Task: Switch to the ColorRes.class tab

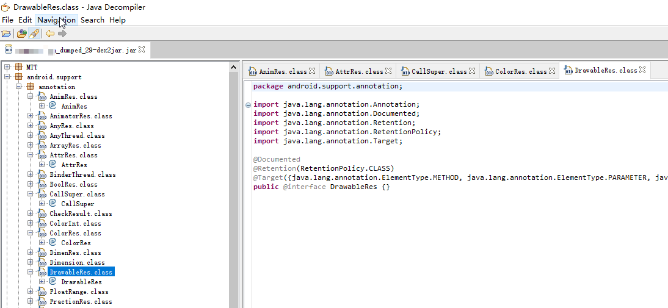Action: tap(518, 71)
